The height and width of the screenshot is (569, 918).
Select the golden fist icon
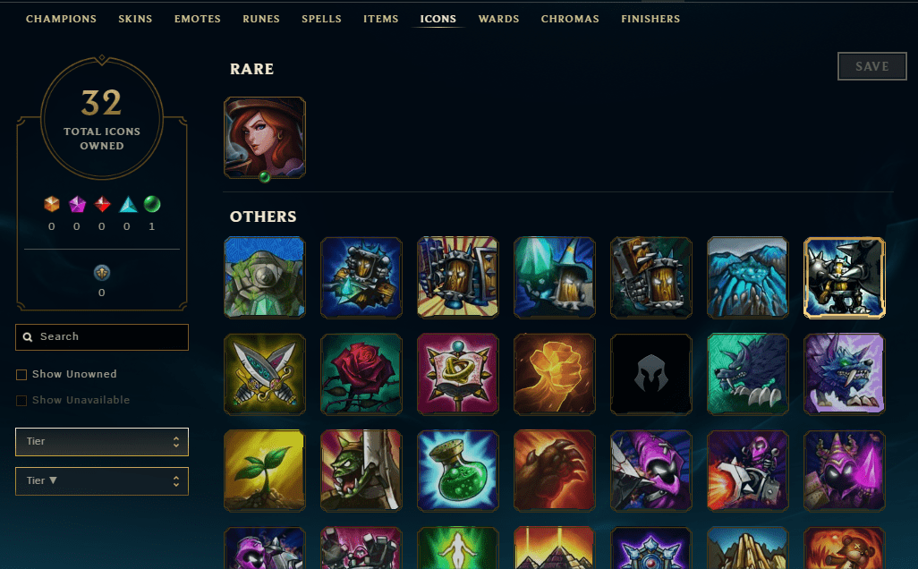coord(555,374)
